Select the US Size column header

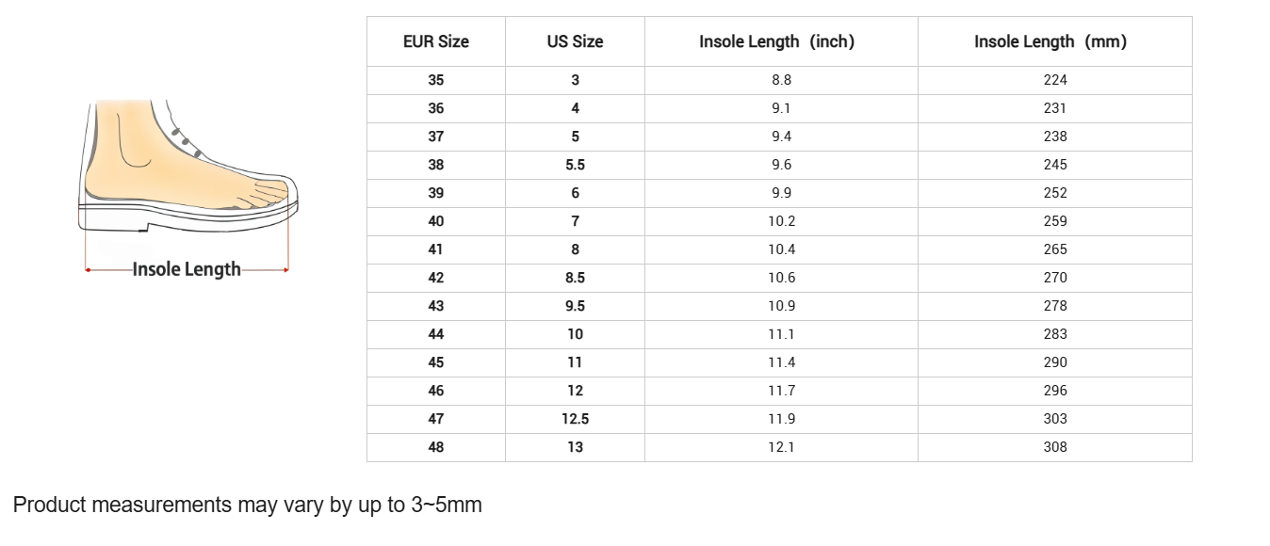click(575, 41)
